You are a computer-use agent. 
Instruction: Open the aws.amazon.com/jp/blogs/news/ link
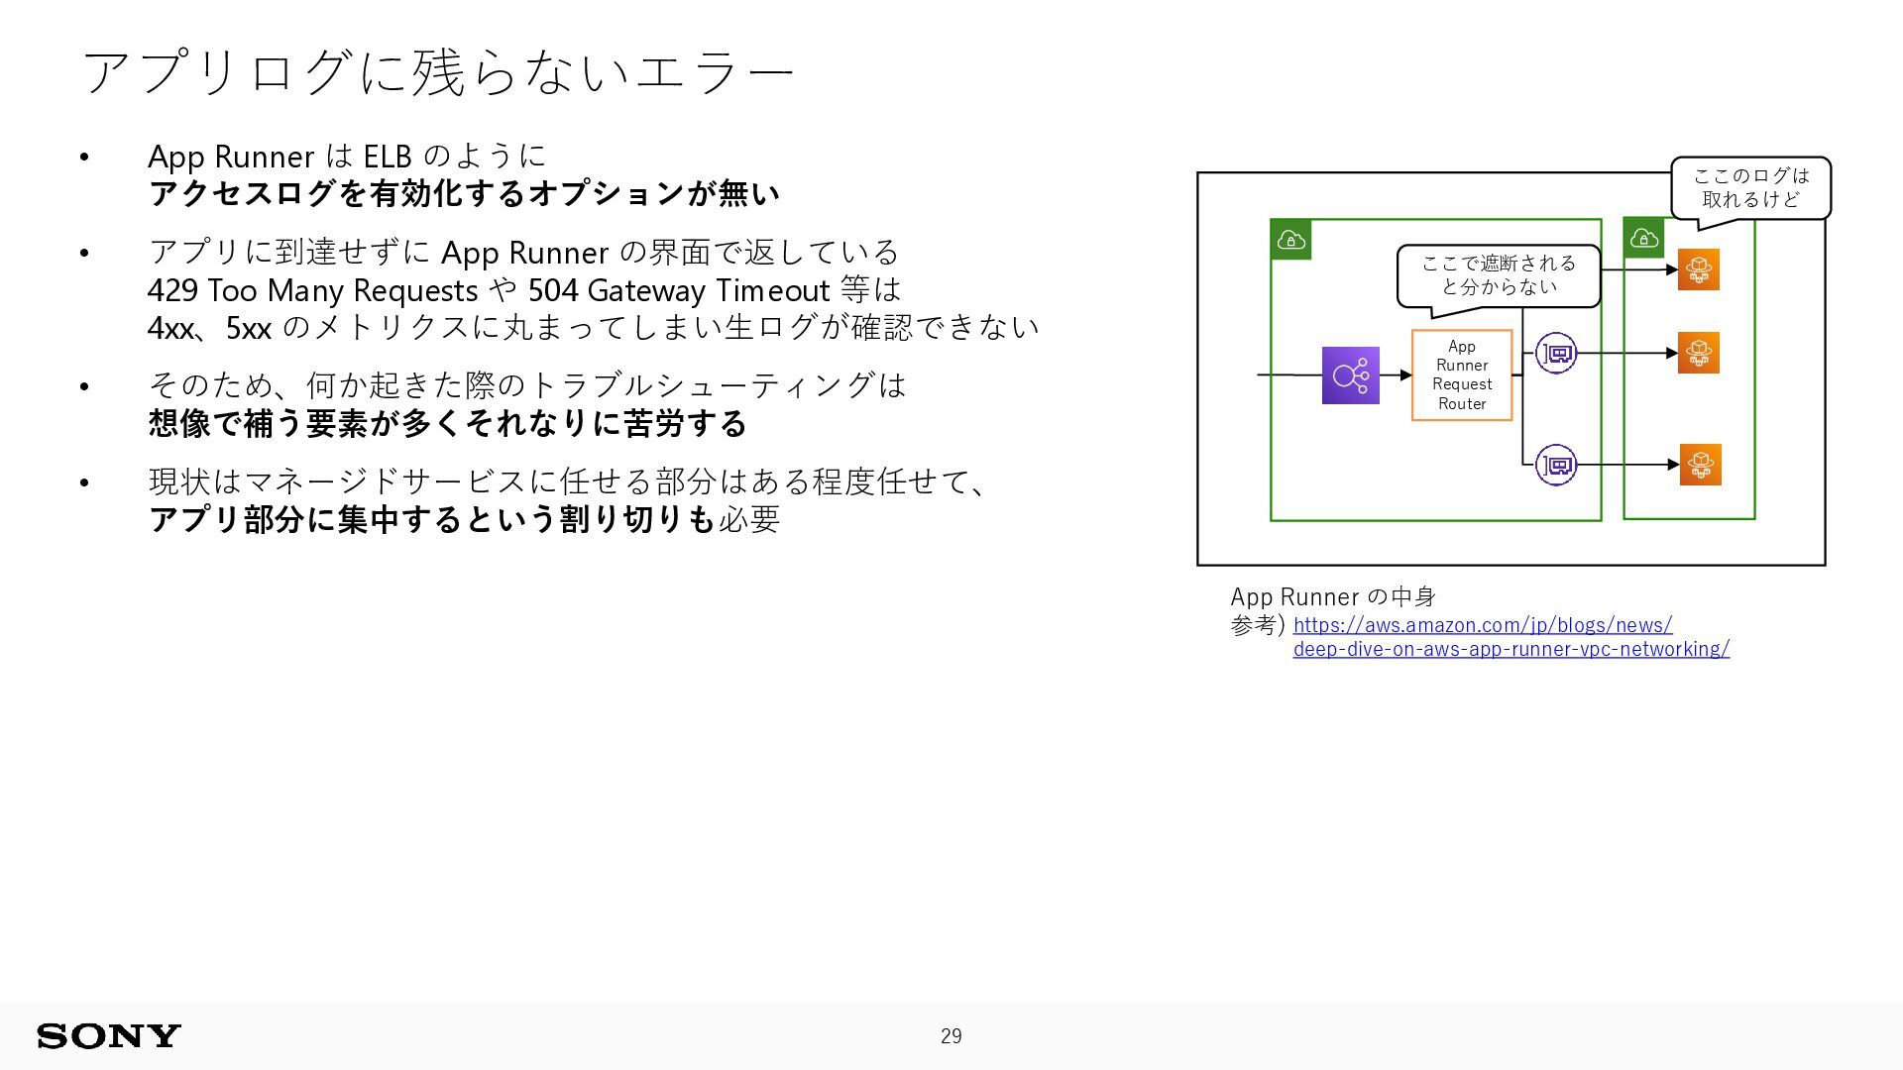[1483, 625]
